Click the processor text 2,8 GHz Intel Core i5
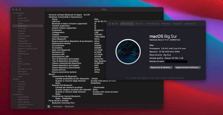The image size is (223, 115). click(x=173, y=48)
